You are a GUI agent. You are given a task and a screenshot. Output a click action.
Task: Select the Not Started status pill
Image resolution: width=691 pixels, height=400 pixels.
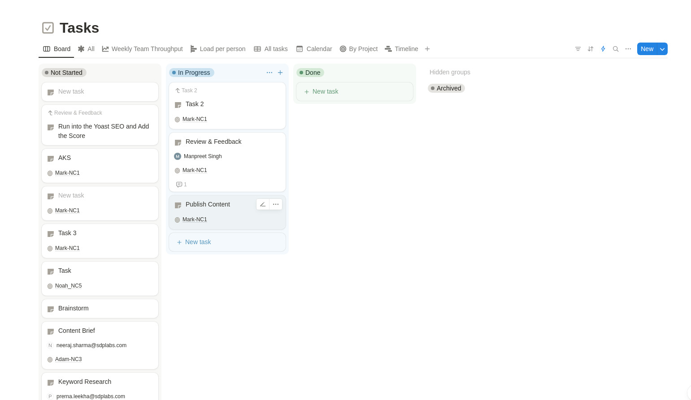(64, 73)
